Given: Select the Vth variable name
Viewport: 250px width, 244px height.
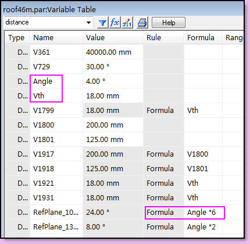Looking at the screenshot, I should pyautogui.click(x=56, y=96).
